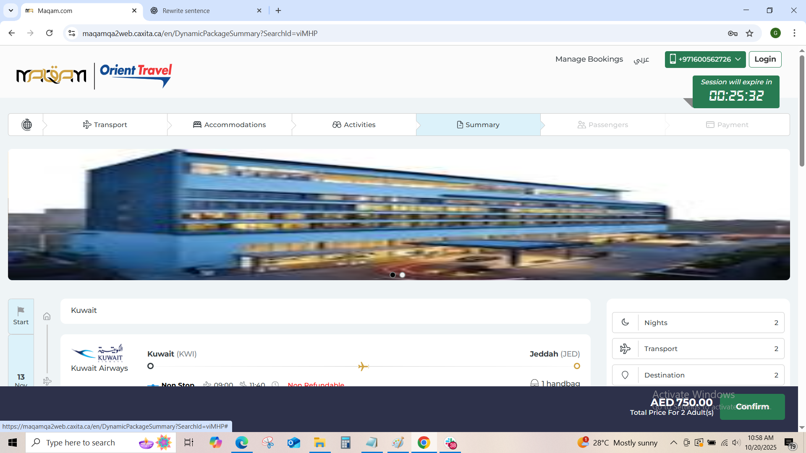The width and height of the screenshot is (806, 453).
Task: Open the Manage Bookings link
Action: tap(589, 59)
